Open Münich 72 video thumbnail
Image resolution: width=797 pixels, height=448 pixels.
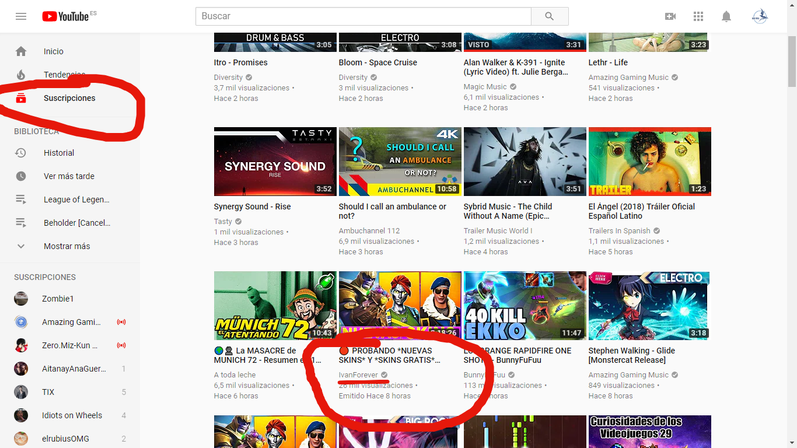(275, 306)
